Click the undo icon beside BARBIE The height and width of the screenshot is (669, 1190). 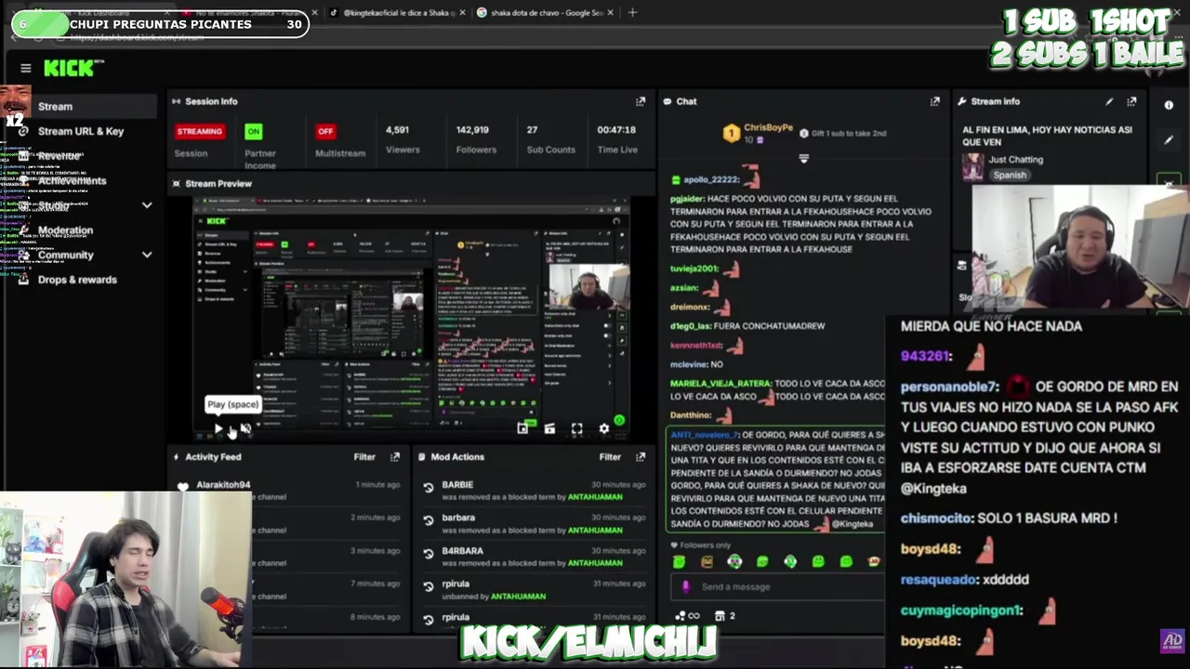[429, 487]
